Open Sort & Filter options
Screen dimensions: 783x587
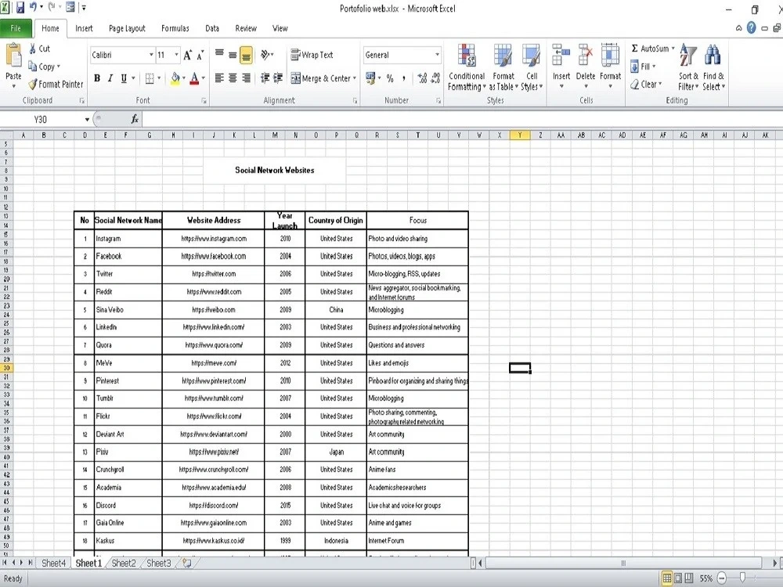688,68
